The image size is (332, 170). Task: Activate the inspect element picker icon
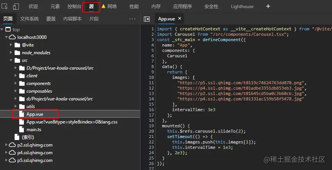(x=5, y=7)
